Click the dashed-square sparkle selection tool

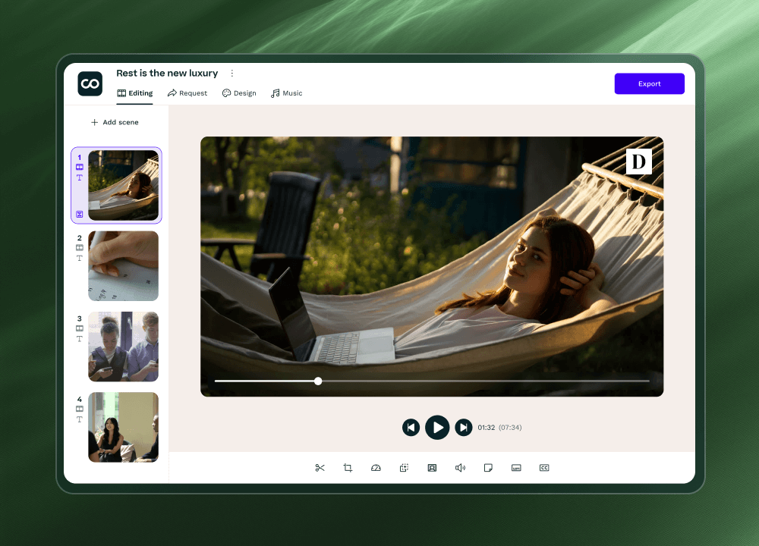pyautogui.click(x=404, y=468)
